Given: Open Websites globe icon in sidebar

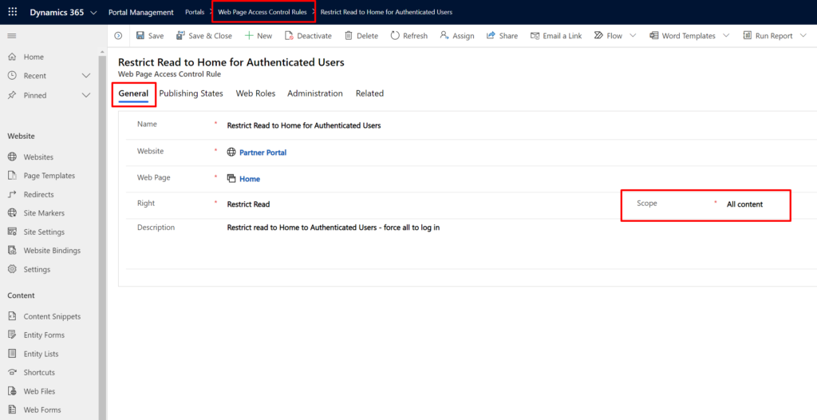Looking at the screenshot, I should (x=13, y=157).
